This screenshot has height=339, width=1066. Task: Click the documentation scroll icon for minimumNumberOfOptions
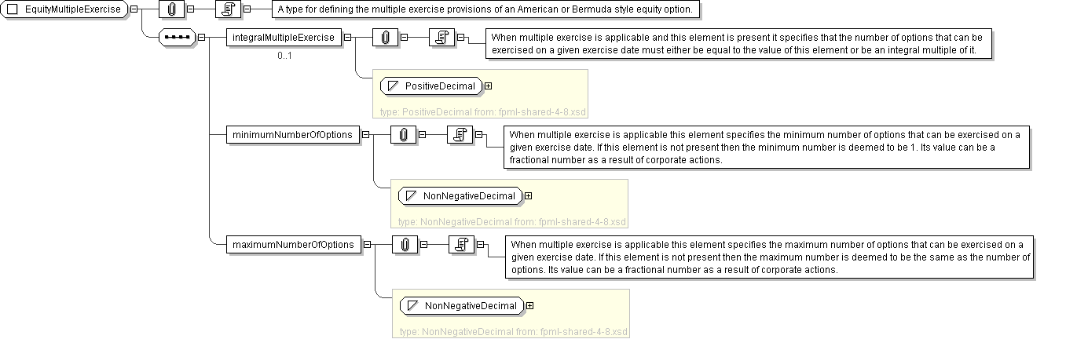point(460,135)
